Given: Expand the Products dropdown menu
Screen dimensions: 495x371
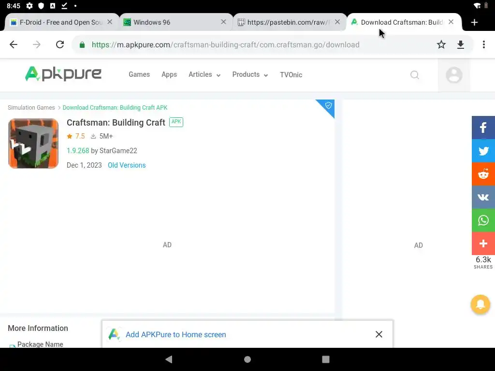Looking at the screenshot, I should tap(250, 74).
